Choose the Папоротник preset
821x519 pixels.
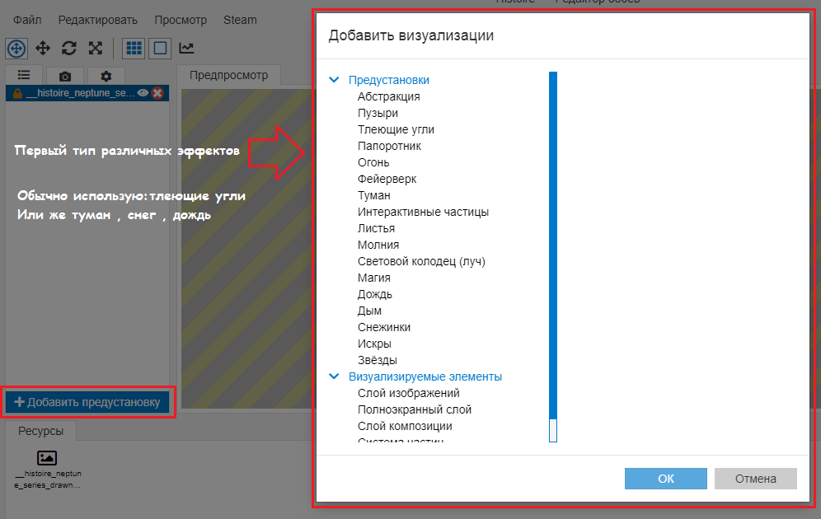(389, 146)
